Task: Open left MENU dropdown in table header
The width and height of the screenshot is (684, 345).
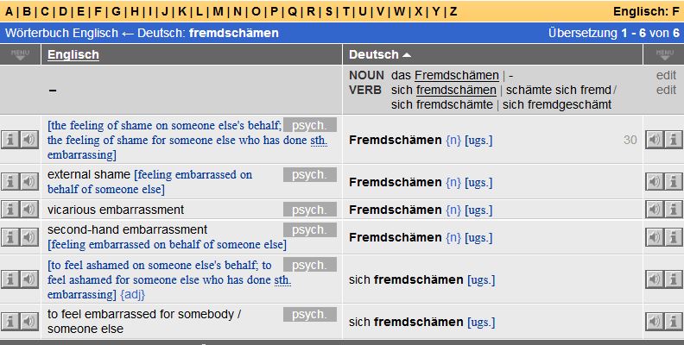Action: pos(20,55)
